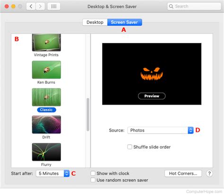
Task: Go back with the left chevron button
Action: 31,7
